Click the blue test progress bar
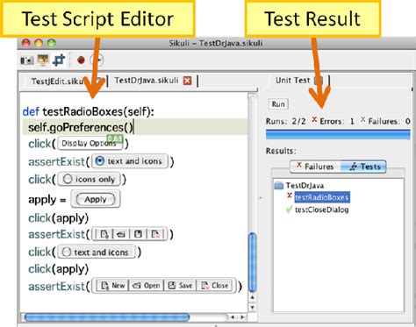Viewport: 416px width, 327px height. click(338, 135)
